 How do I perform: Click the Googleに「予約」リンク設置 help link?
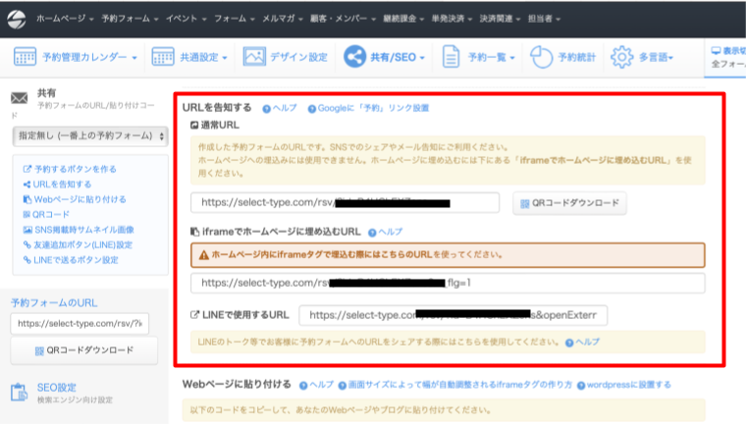[x=373, y=108]
